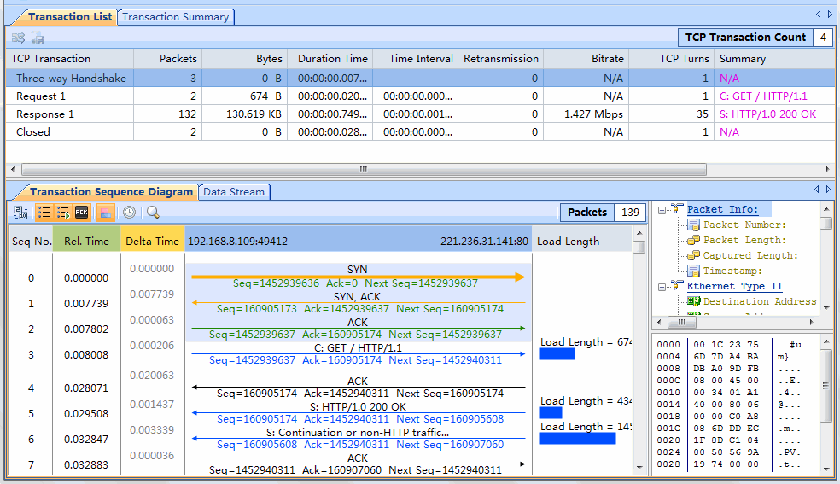Click the TCP Turns column header
Viewport: 840px width, 484px height.
[x=671, y=58]
